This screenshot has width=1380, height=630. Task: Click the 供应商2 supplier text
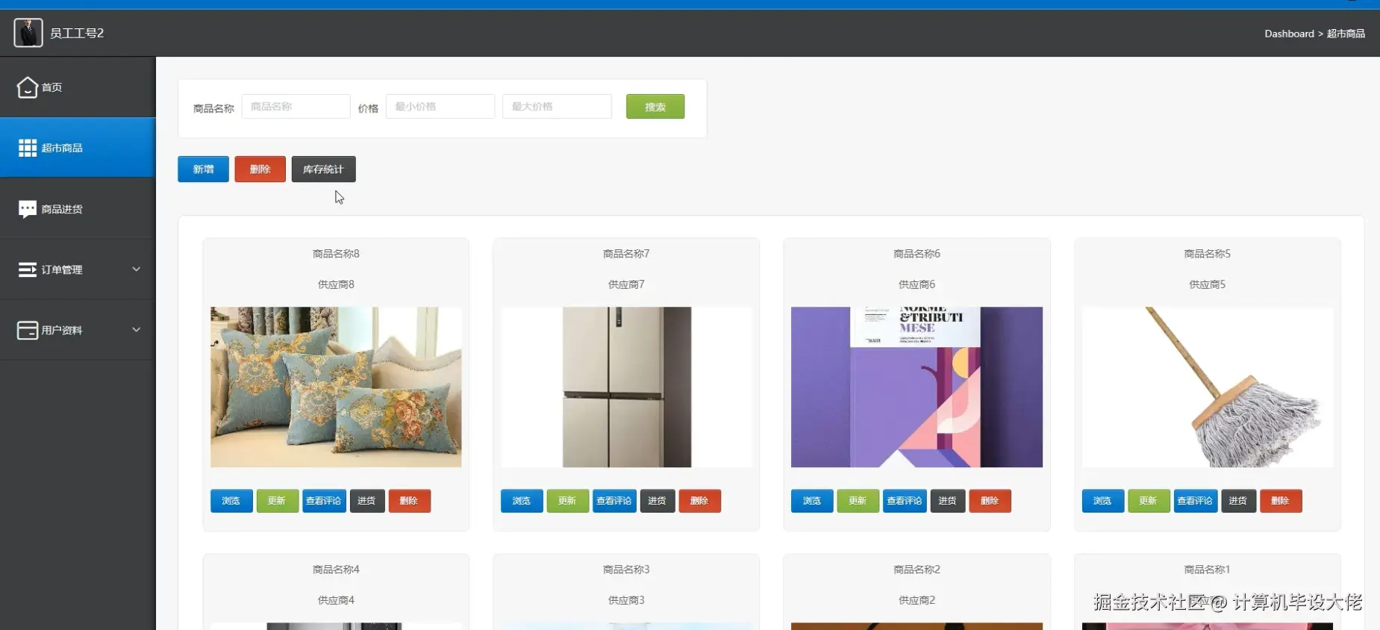(x=917, y=600)
